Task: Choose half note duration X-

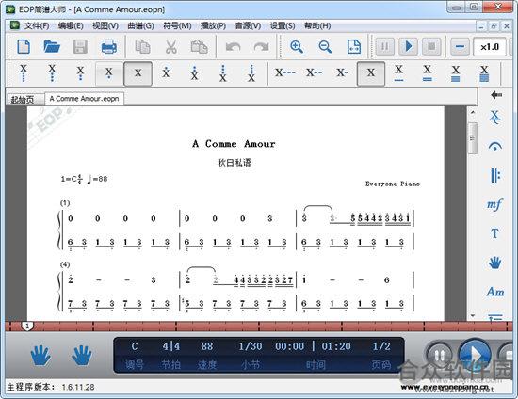Action: pyautogui.click(x=342, y=72)
